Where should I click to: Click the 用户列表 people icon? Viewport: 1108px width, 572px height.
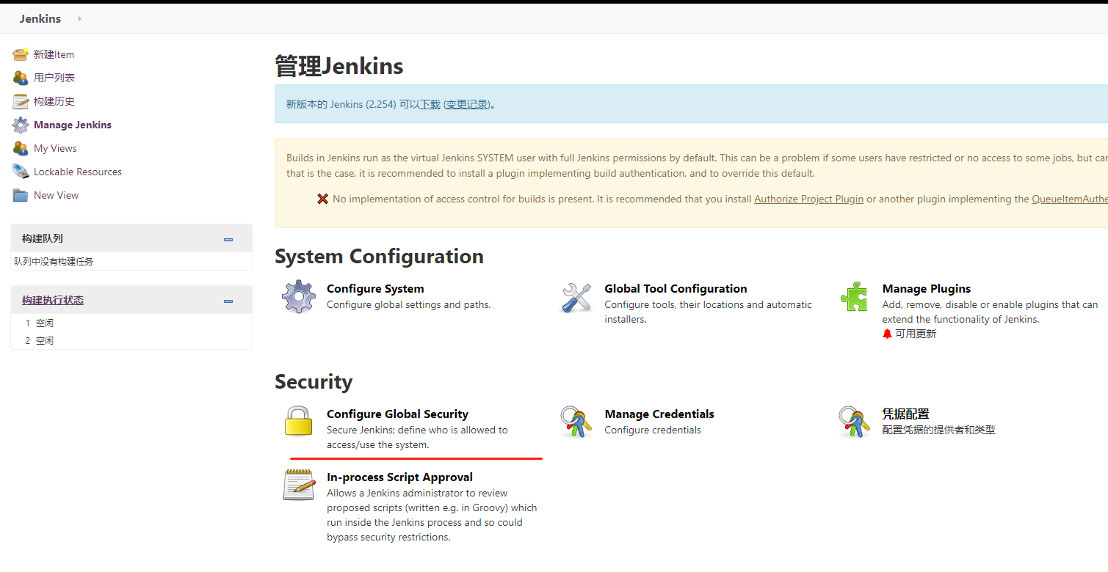point(21,78)
